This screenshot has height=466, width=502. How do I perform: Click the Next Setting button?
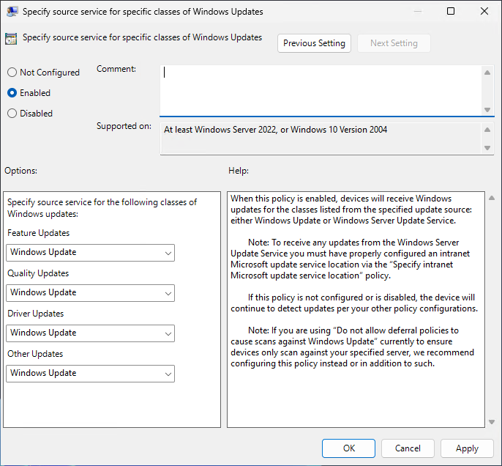394,43
